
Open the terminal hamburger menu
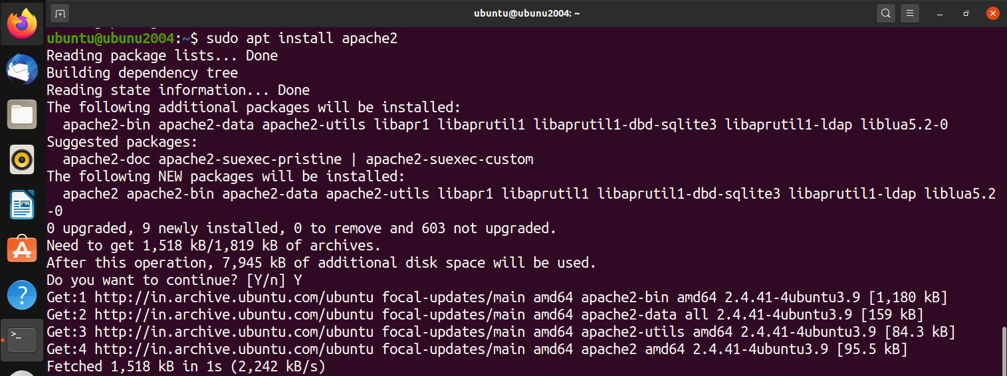(x=910, y=13)
